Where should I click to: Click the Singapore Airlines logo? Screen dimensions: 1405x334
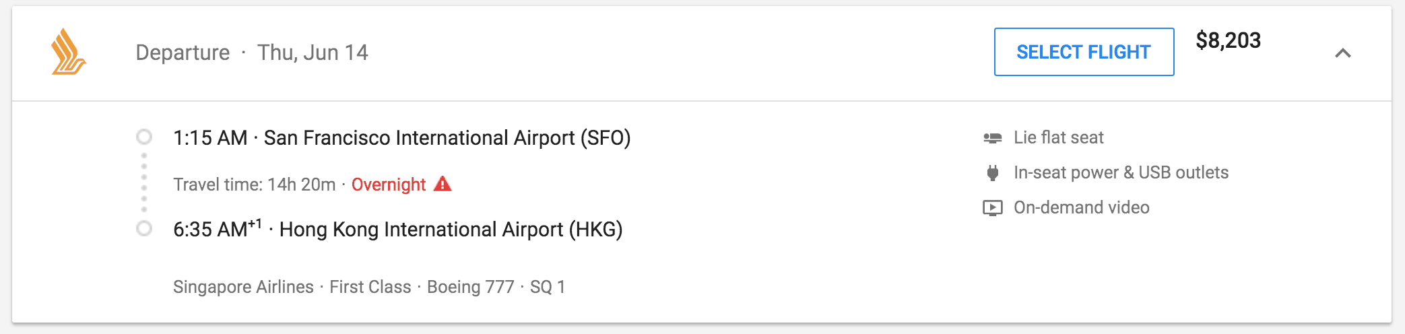pos(69,52)
